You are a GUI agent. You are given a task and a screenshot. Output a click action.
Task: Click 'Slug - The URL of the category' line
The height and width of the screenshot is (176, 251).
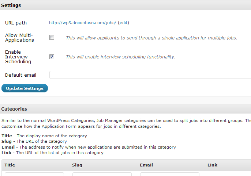[x=34, y=141]
